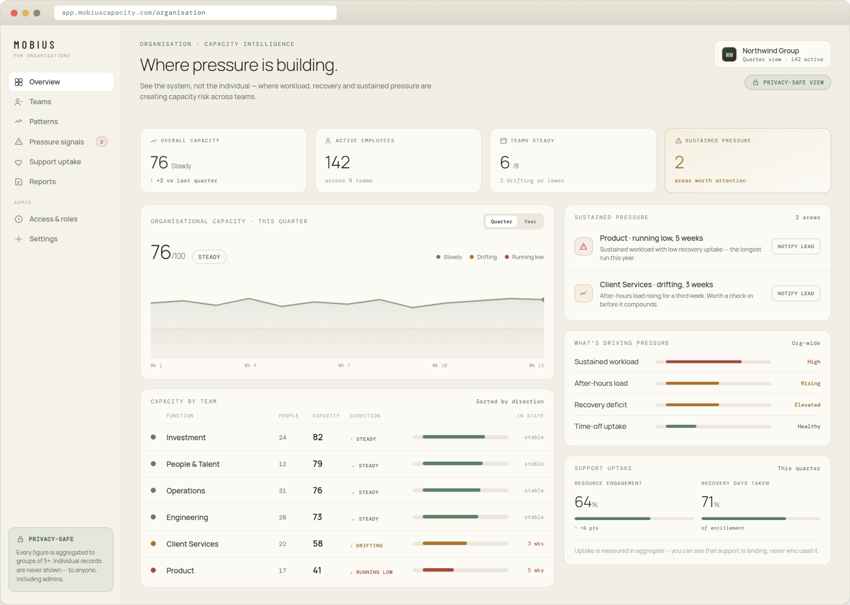Viewport: 850px width, 605px height.
Task: Click the NW Northwind Group avatar
Action: [x=729, y=54]
